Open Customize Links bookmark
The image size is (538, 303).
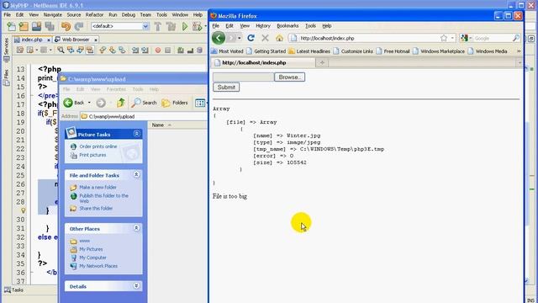tap(353, 51)
